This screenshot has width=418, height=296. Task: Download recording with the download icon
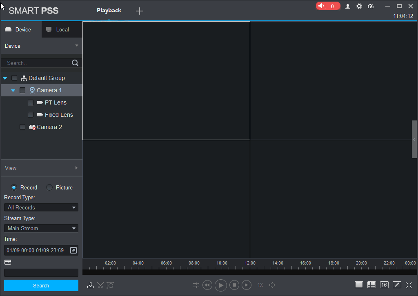[90, 285]
